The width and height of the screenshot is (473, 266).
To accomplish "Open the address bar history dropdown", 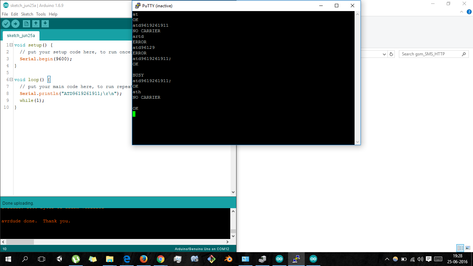I will click(x=384, y=54).
